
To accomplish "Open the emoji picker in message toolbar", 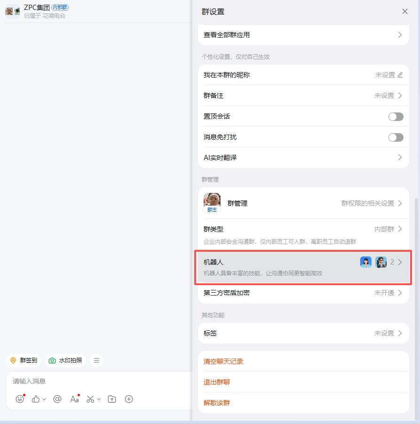I will click(x=20, y=399).
